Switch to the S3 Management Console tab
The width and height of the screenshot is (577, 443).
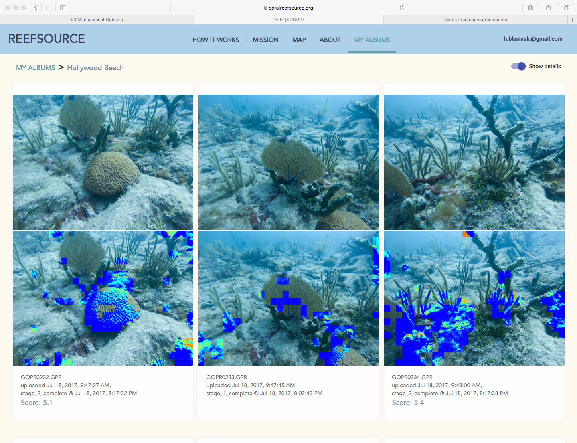(97, 20)
